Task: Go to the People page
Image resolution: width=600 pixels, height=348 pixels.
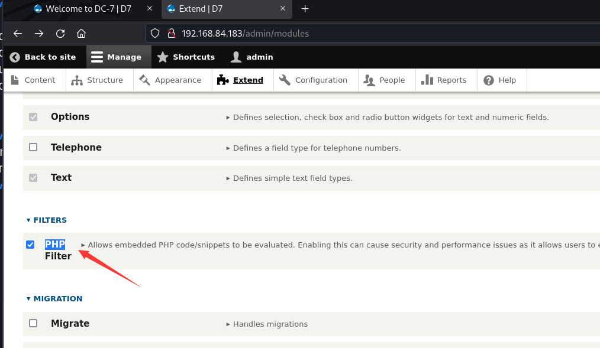Action: (x=392, y=80)
